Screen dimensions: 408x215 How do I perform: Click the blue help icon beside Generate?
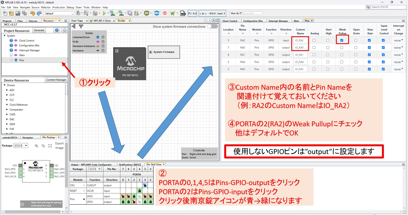pos(57,30)
